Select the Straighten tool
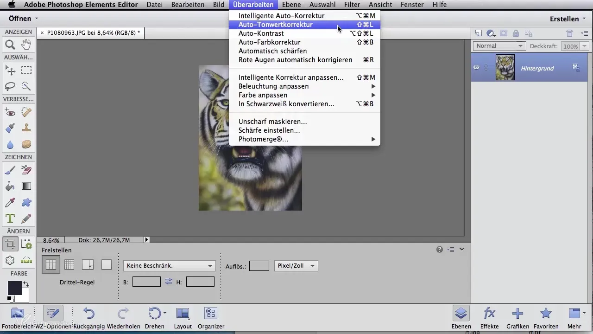The height and width of the screenshot is (334, 593). 26,260
